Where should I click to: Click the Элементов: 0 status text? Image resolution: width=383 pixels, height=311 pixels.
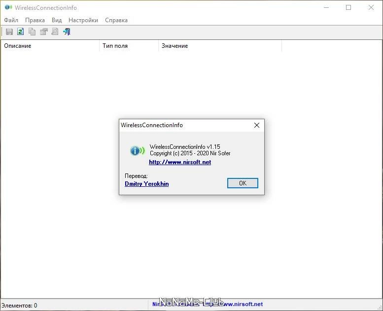[x=19, y=306]
